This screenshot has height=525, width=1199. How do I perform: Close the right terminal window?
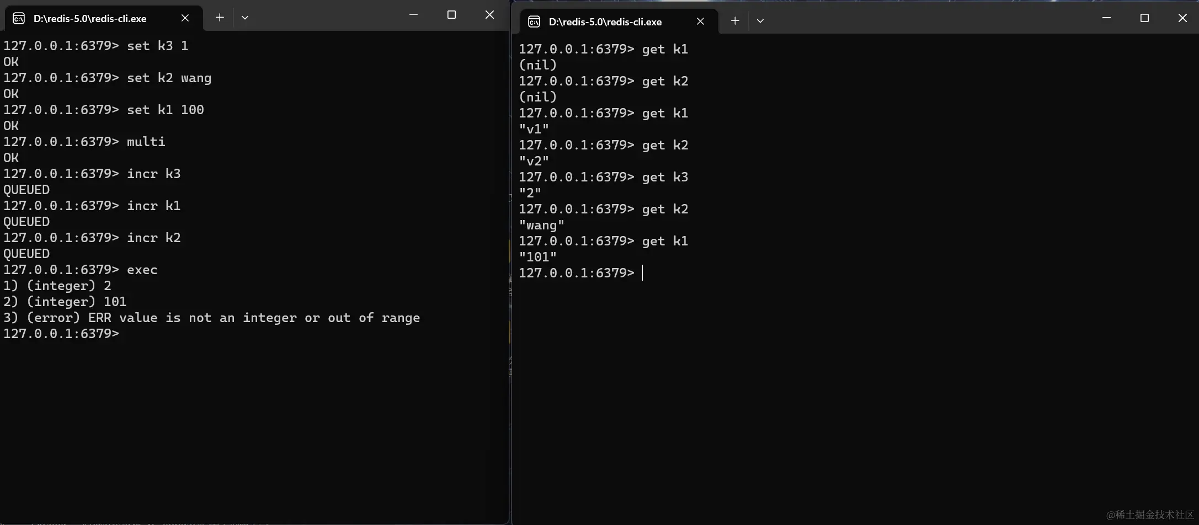[1182, 18]
